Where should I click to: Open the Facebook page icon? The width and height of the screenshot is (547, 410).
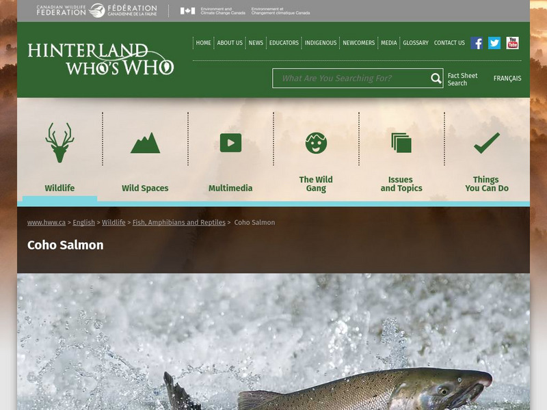[477, 43]
